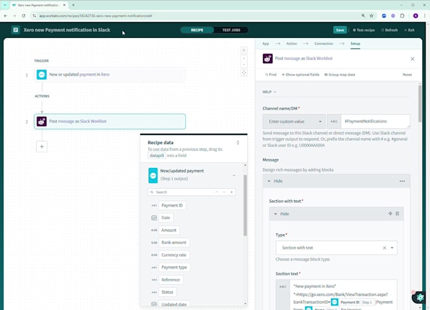The height and width of the screenshot is (310, 430).
Task: Open the browser tab list dropdown
Action: 5,5
